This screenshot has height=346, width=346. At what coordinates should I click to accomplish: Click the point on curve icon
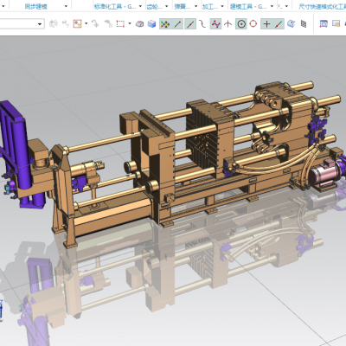(279, 24)
